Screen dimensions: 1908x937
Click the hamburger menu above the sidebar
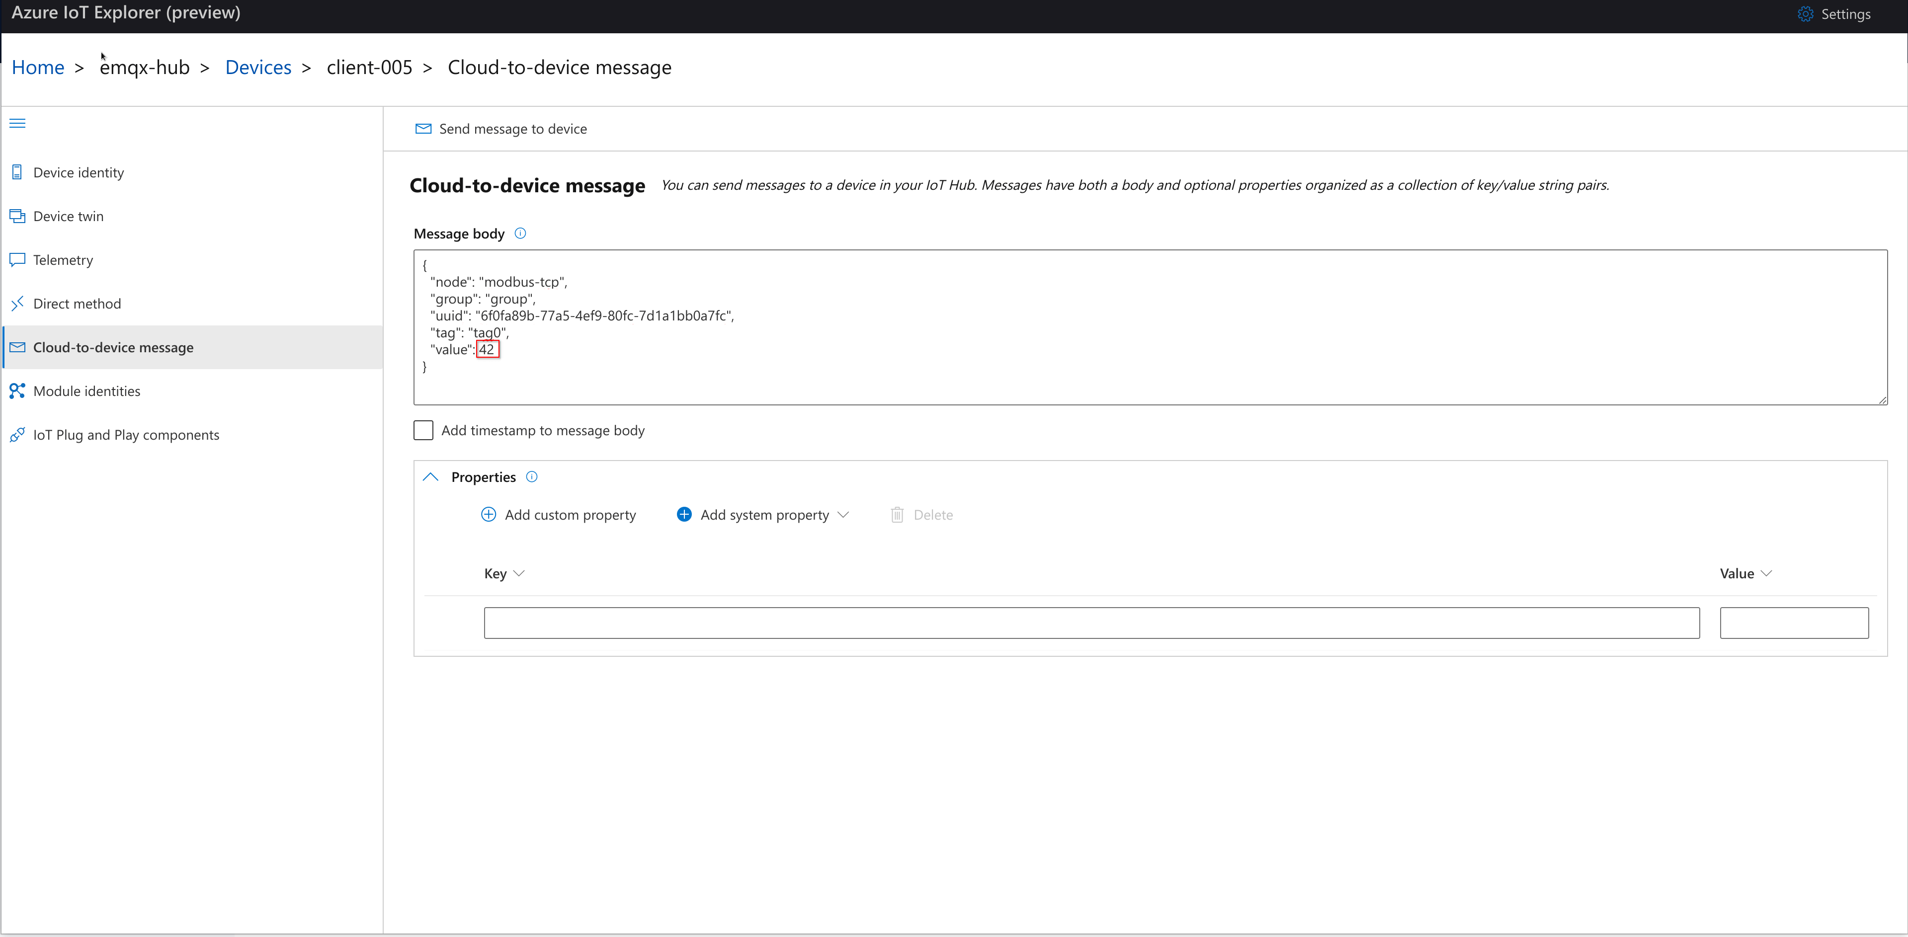[17, 123]
